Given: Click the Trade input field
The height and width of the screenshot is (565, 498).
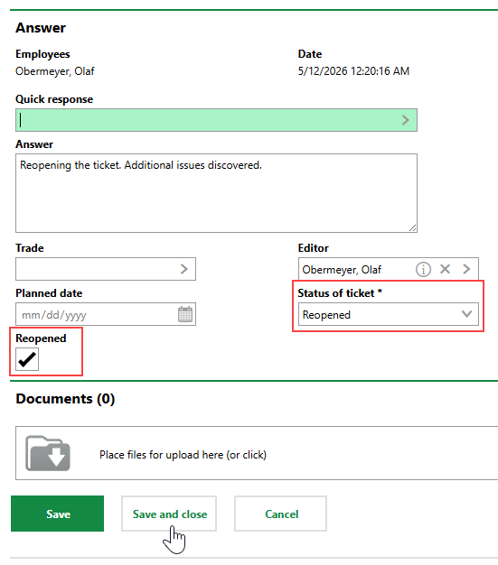Looking at the screenshot, I should [106, 269].
